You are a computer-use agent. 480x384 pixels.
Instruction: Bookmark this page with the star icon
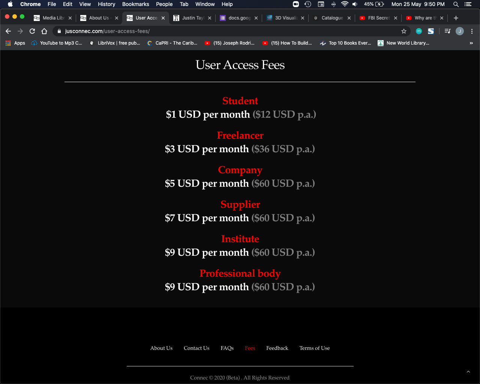(x=404, y=31)
